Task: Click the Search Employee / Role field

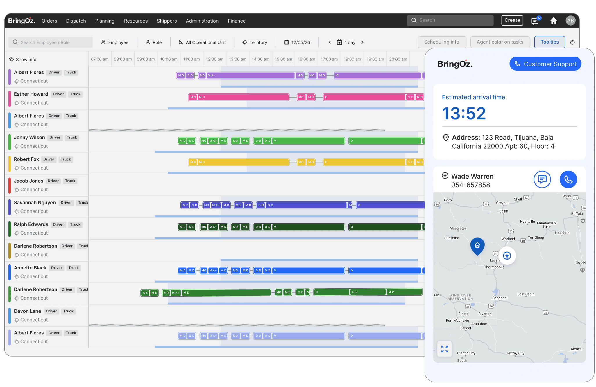Action: click(x=51, y=42)
